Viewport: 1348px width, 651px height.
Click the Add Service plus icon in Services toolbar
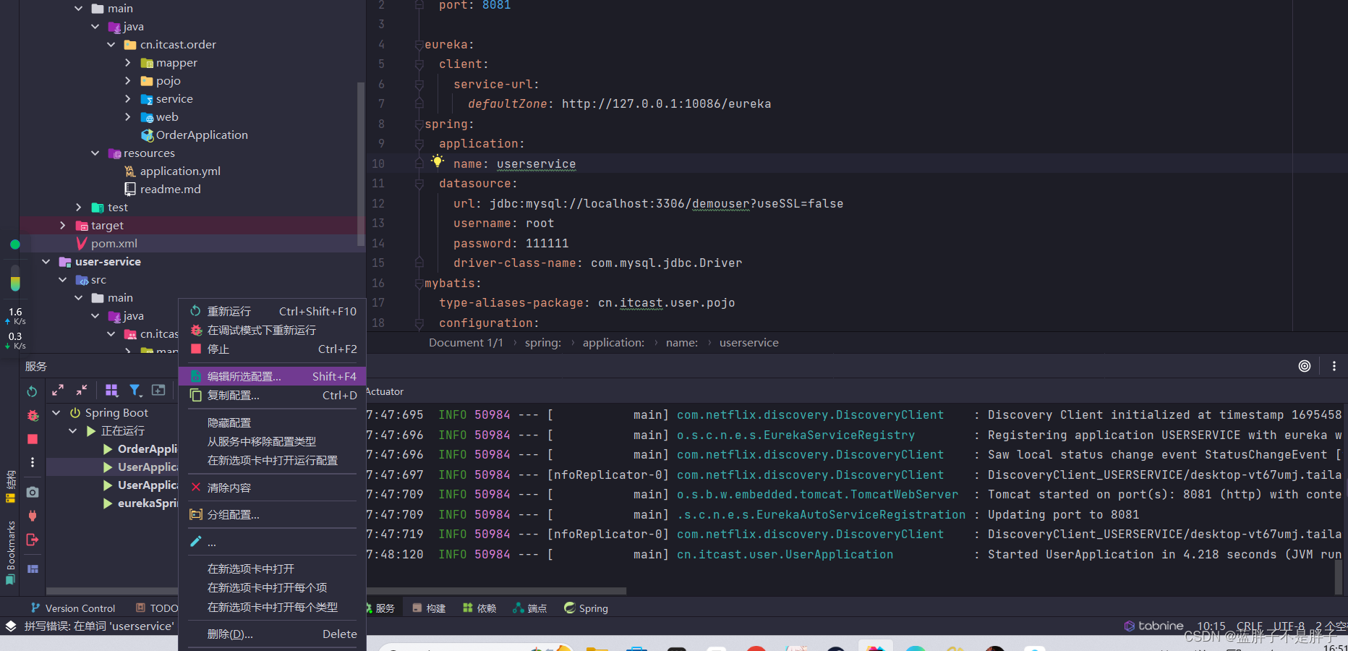[x=158, y=391]
